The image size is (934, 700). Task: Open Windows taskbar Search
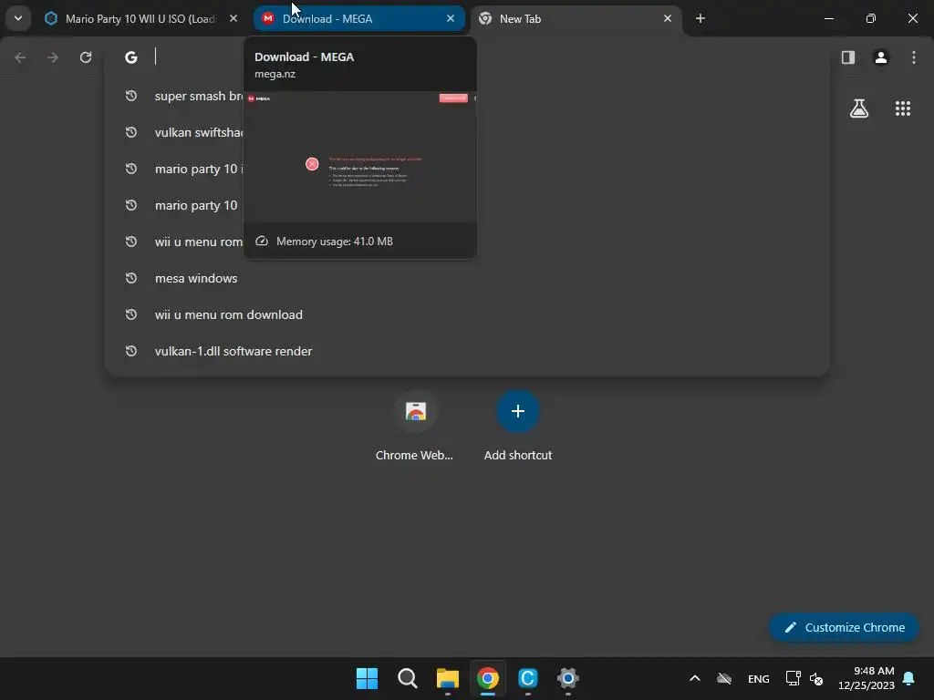408,678
